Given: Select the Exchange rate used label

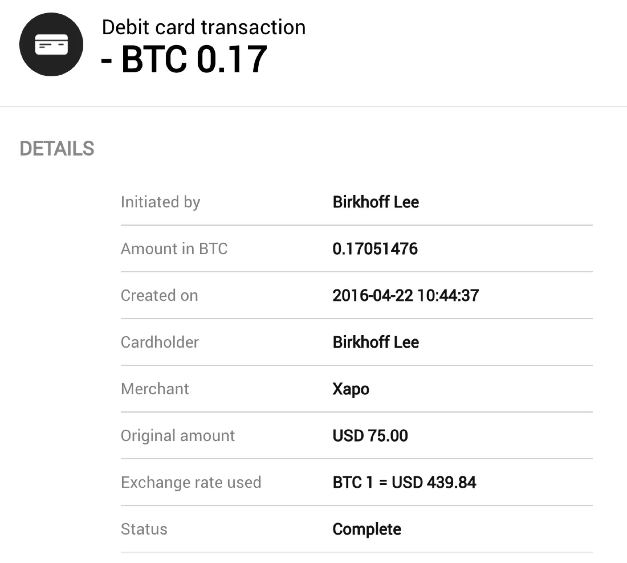Looking at the screenshot, I should click(191, 483).
